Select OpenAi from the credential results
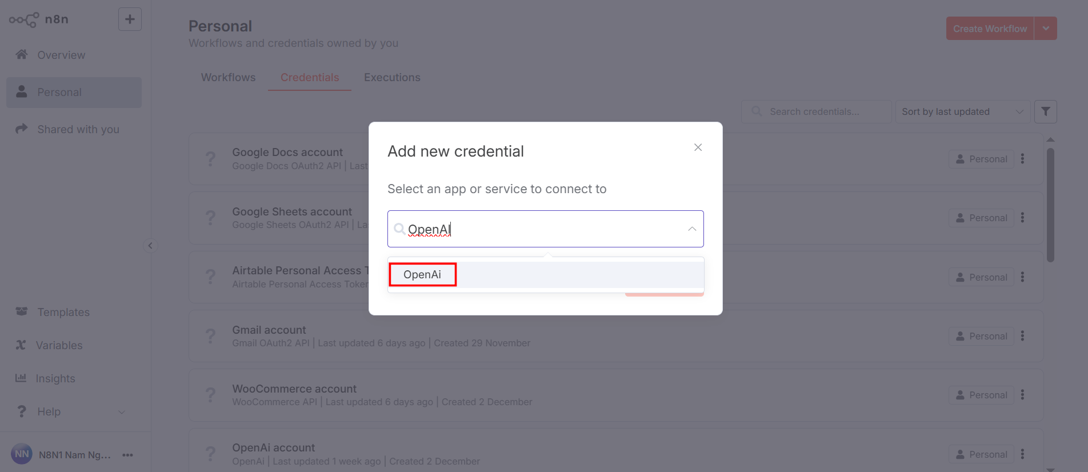 (x=422, y=274)
